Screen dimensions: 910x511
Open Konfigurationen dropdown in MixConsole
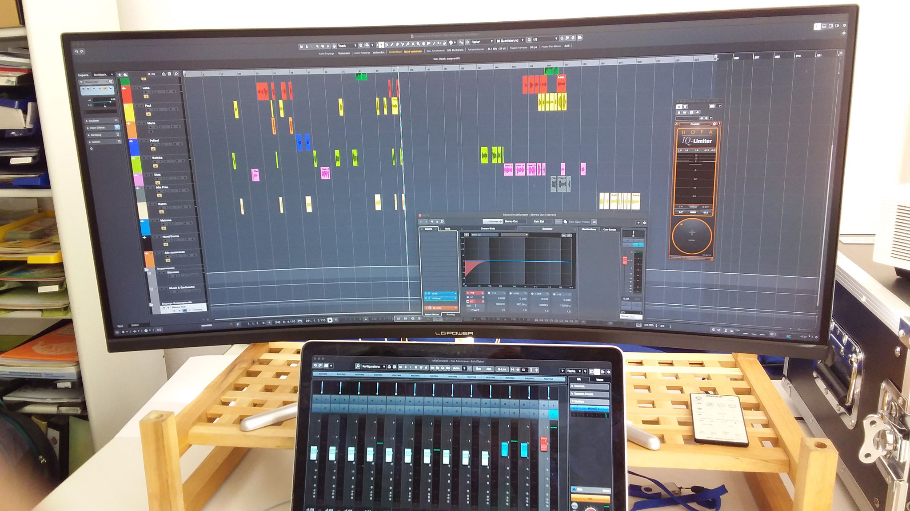tap(374, 366)
